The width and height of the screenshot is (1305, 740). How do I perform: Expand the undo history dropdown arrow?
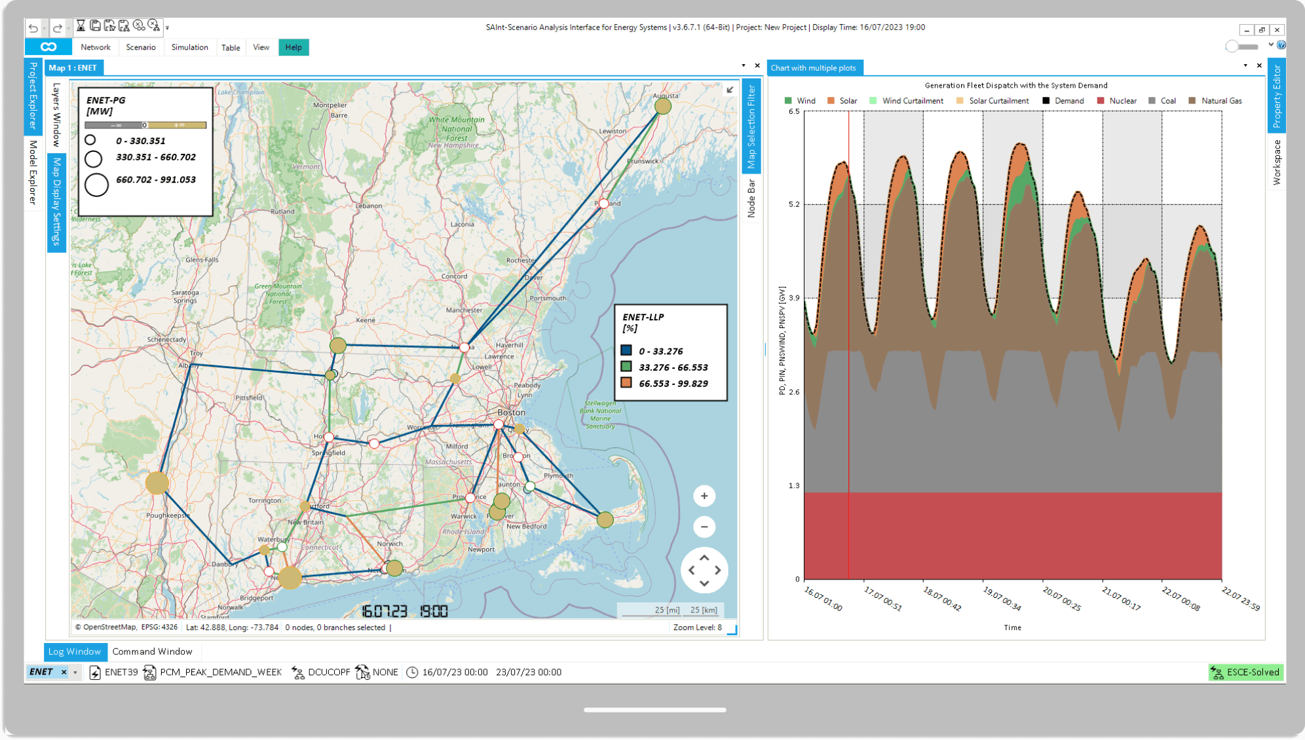[44, 28]
